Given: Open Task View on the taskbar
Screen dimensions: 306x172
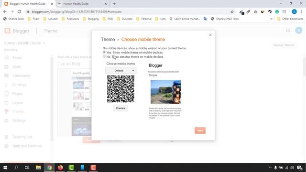Looking at the screenshot, I should 27,168.
